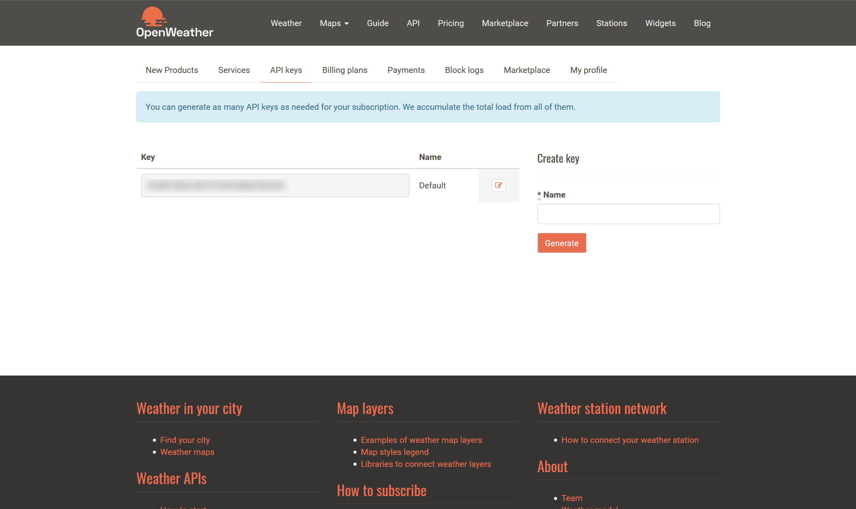Navigate to Billing plans tab
Image resolution: width=856 pixels, height=509 pixels.
(x=344, y=70)
